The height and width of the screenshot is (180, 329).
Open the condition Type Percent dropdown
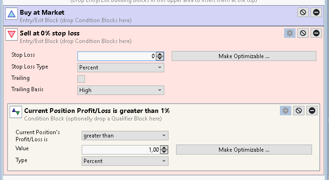click(x=125, y=161)
